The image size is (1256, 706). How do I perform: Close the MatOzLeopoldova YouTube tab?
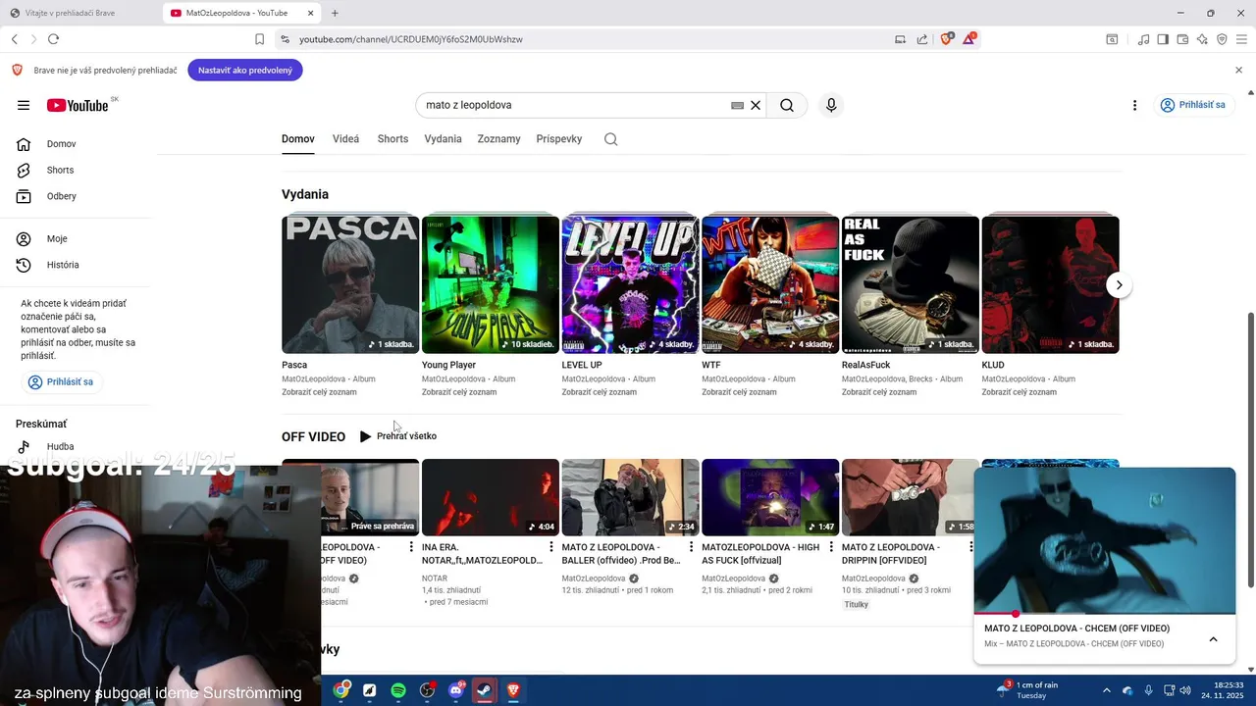tap(311, 14)
